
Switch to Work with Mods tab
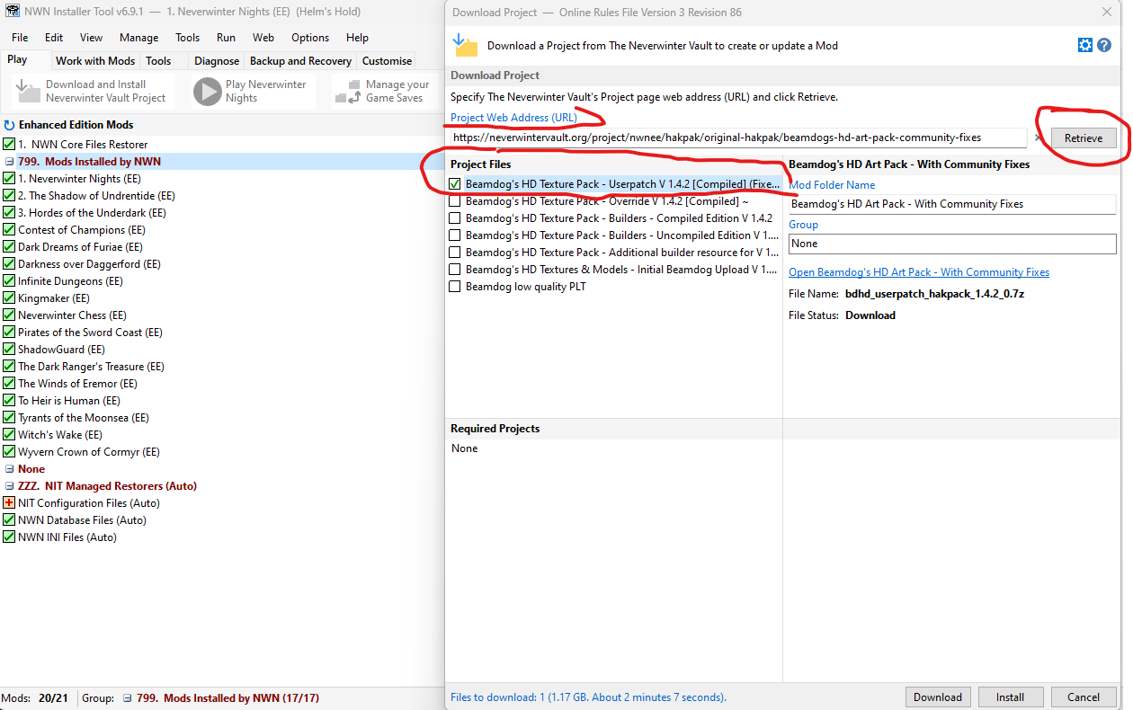(95, 61)
